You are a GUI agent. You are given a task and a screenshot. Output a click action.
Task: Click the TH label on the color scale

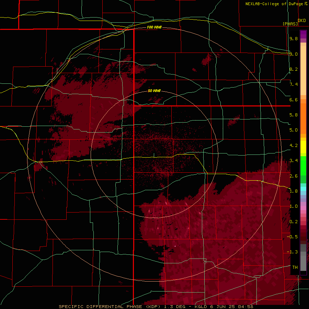pos(295,267)
